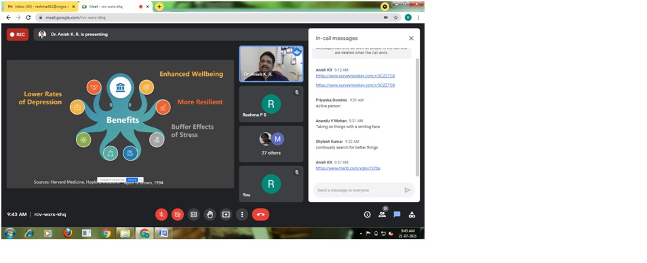
Task: Open a new browser tab with plus button
Action: click(x=159, y=7)
